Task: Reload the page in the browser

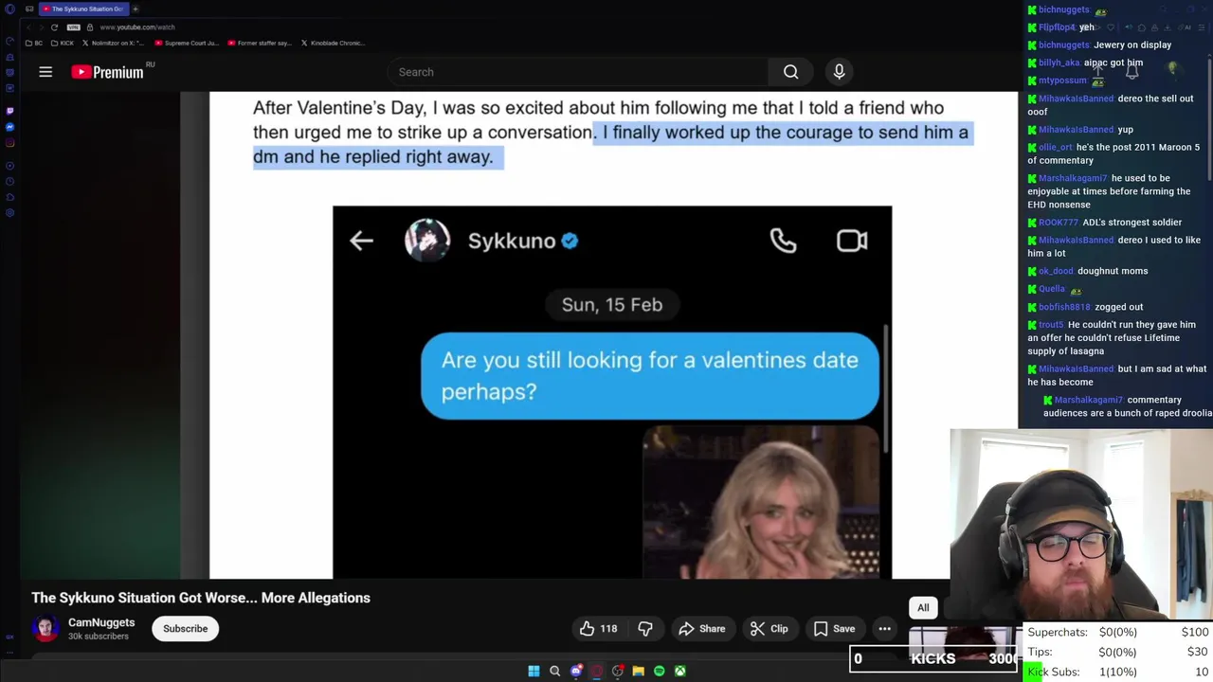Action: (54, 27)
